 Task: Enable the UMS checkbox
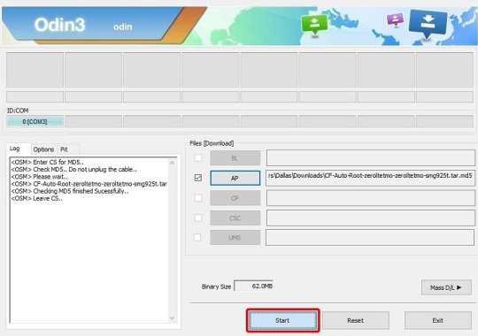tap(197, 237)
